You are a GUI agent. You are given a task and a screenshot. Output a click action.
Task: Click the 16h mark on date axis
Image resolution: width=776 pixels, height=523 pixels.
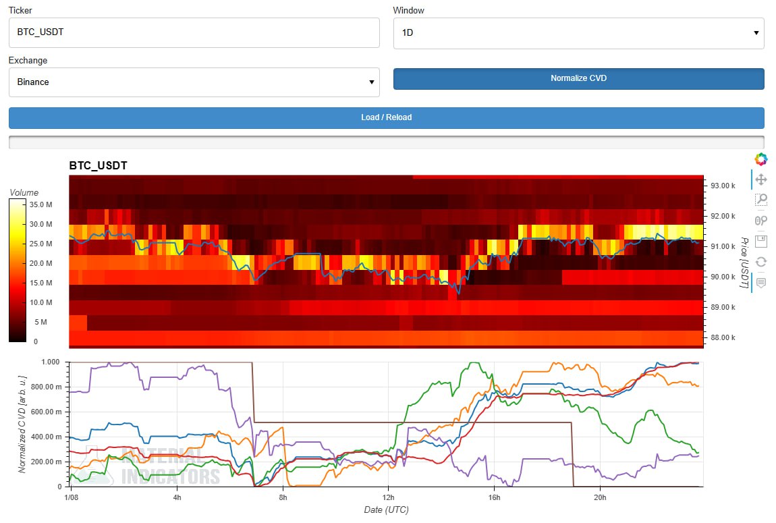point(494,498)
